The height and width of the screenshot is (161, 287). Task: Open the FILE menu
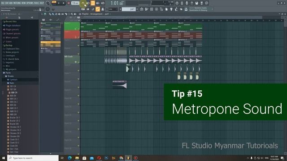(3, 3)
